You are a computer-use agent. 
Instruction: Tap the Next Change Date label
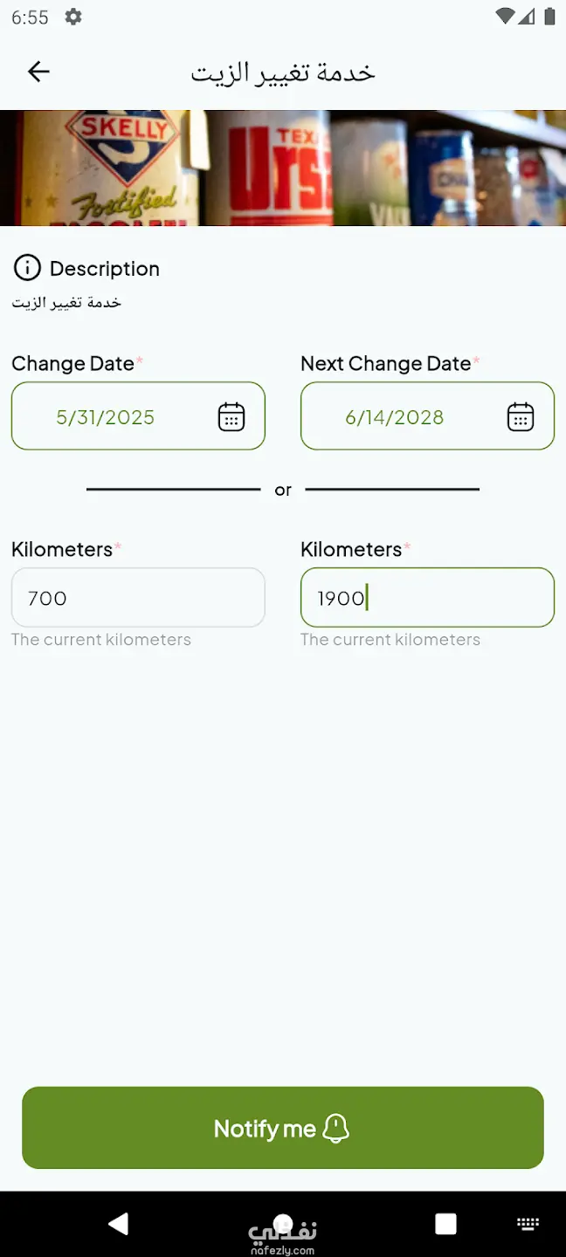[x=385, y=364]
